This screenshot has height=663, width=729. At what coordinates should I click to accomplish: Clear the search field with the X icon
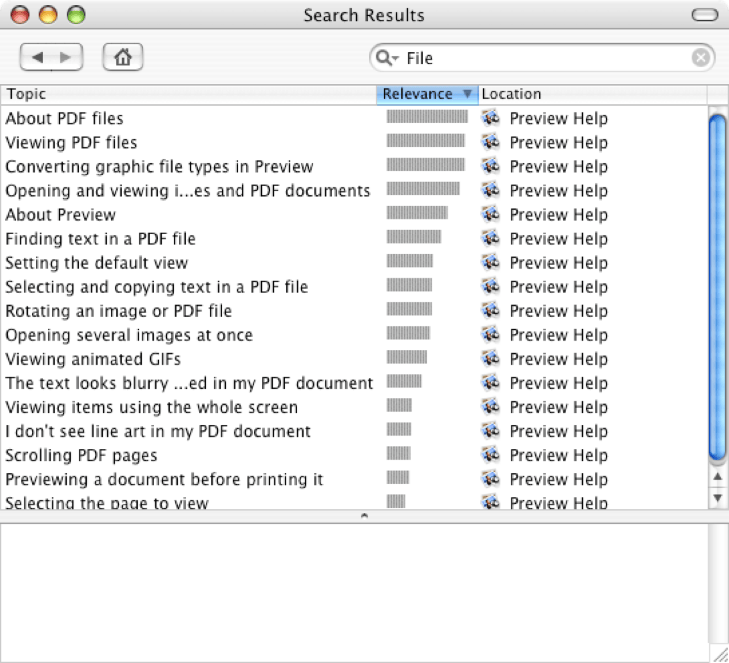tap(700, 58)
